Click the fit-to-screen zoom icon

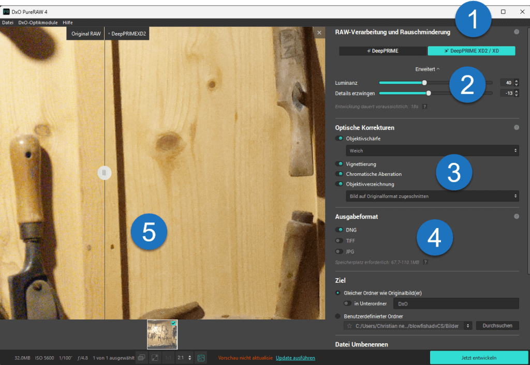[x=155, y=358]
